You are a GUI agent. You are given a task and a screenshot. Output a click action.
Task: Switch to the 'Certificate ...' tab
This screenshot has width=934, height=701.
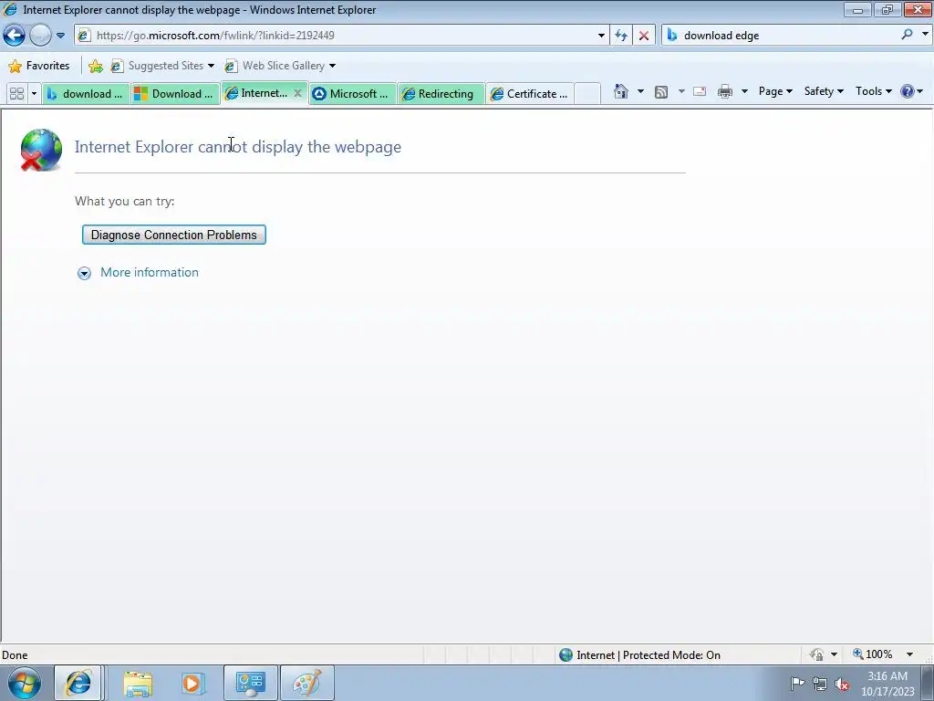tap(530, 94)
